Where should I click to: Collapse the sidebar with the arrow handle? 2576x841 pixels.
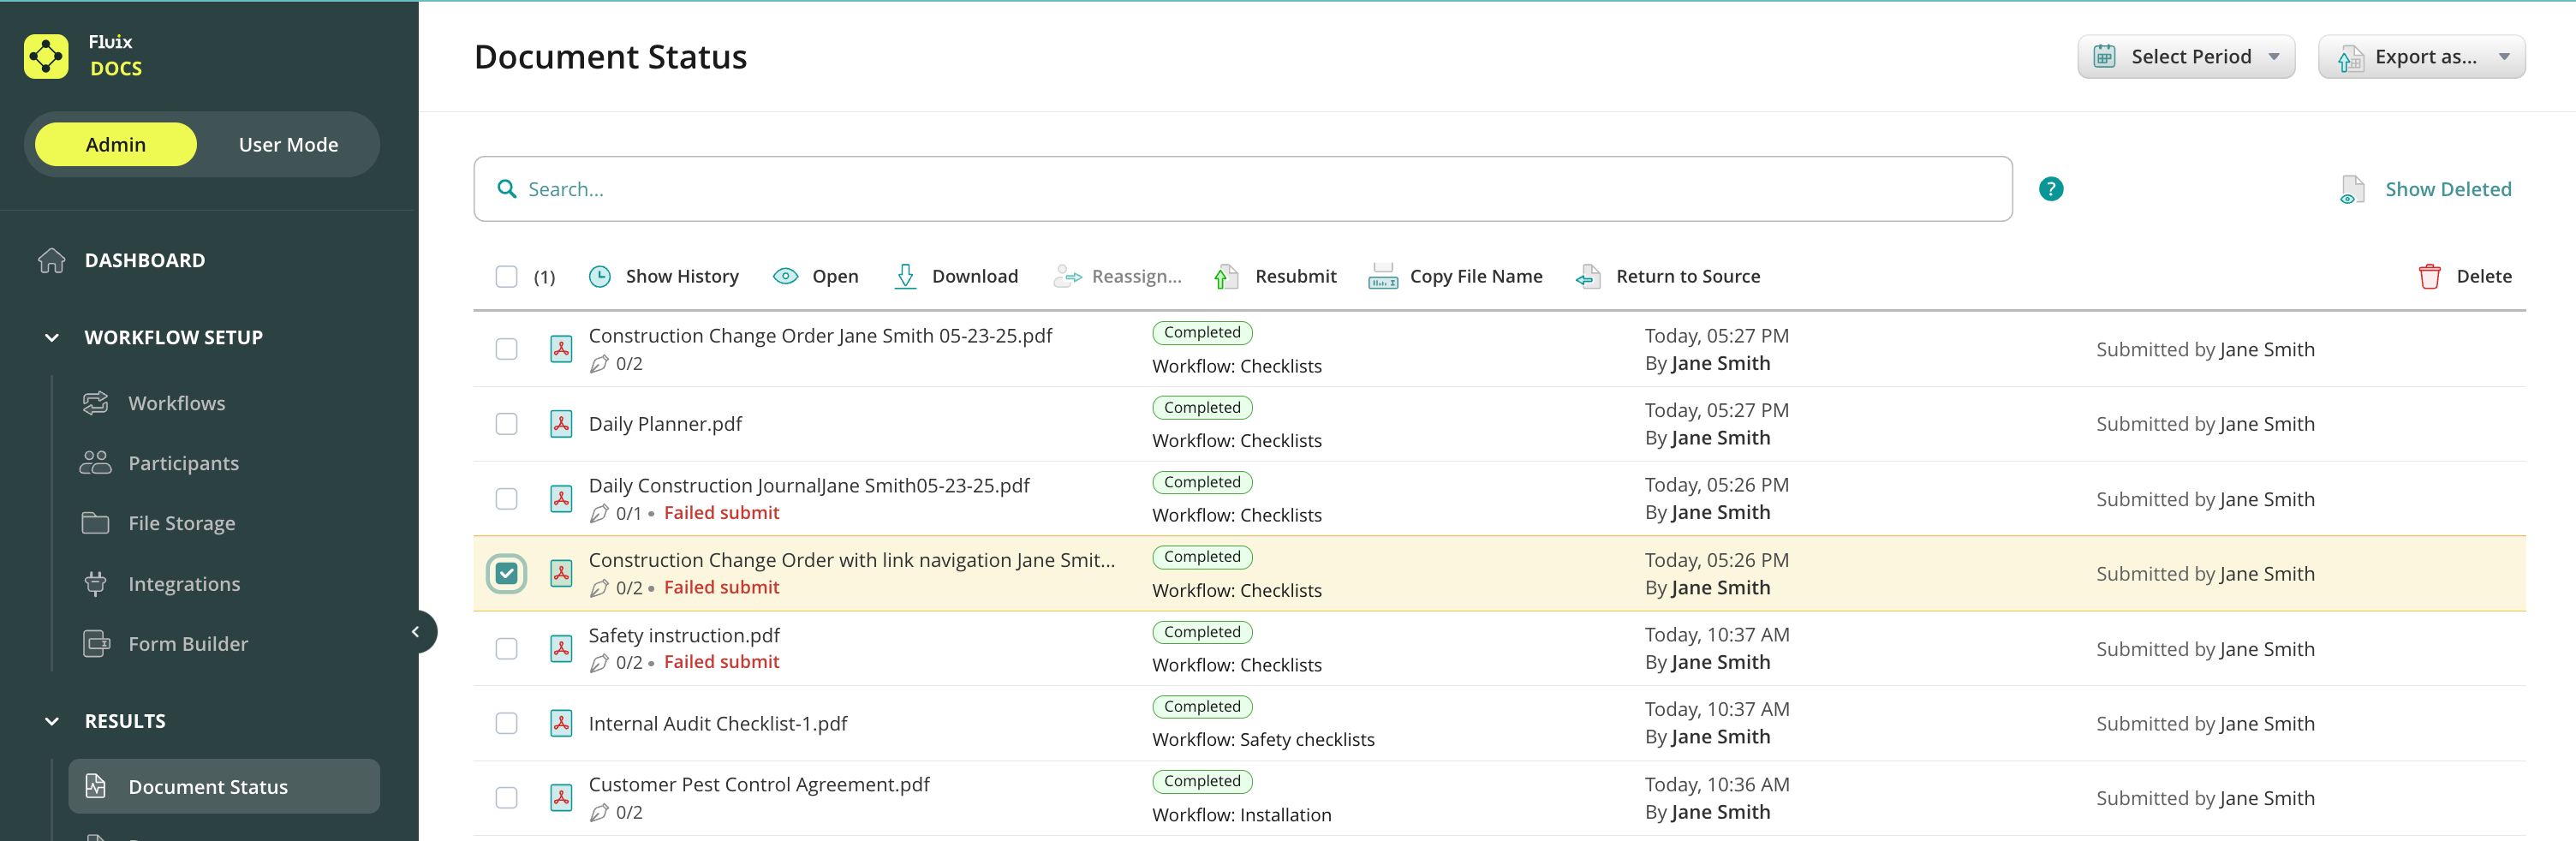coord(416,632)
